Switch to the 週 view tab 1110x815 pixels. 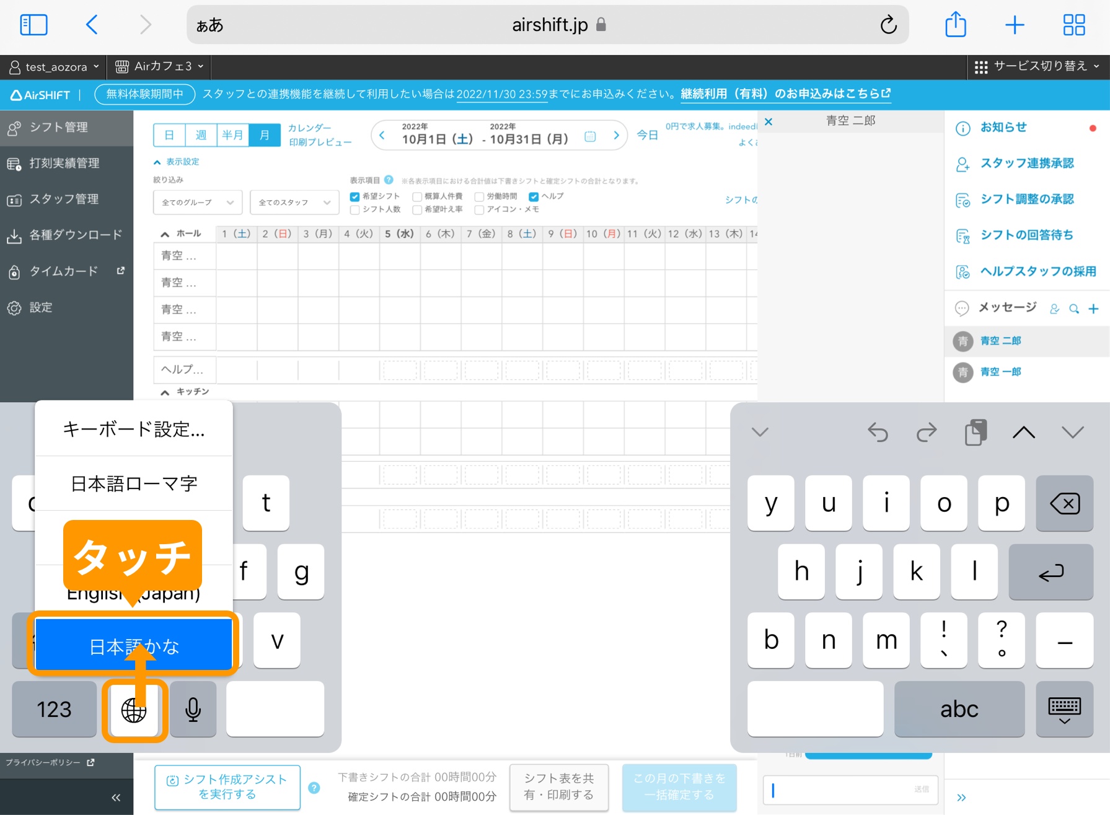pos(201,134)
